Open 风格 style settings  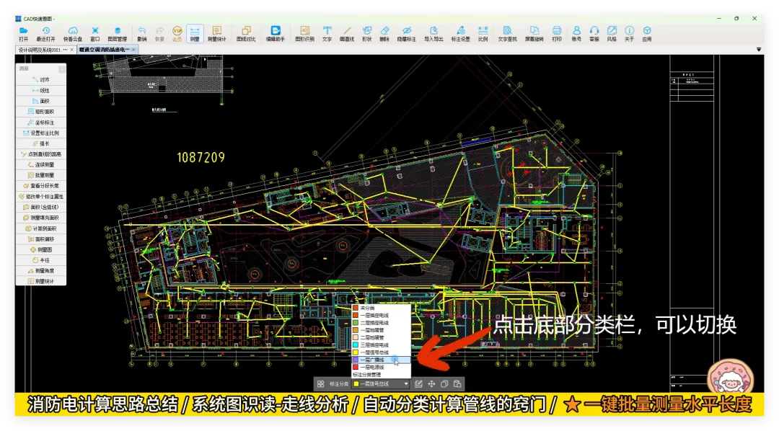[612, 34]
